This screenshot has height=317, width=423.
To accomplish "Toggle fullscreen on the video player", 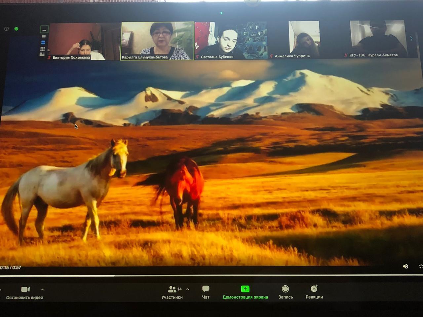I will (x=420, y=266).
